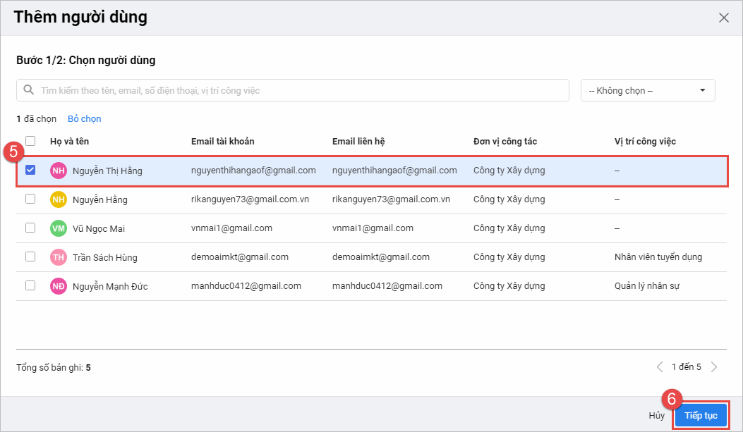Screen dimensions: 743x432
Task: Select the name Nguyễn Hằng
Action: 100,199
